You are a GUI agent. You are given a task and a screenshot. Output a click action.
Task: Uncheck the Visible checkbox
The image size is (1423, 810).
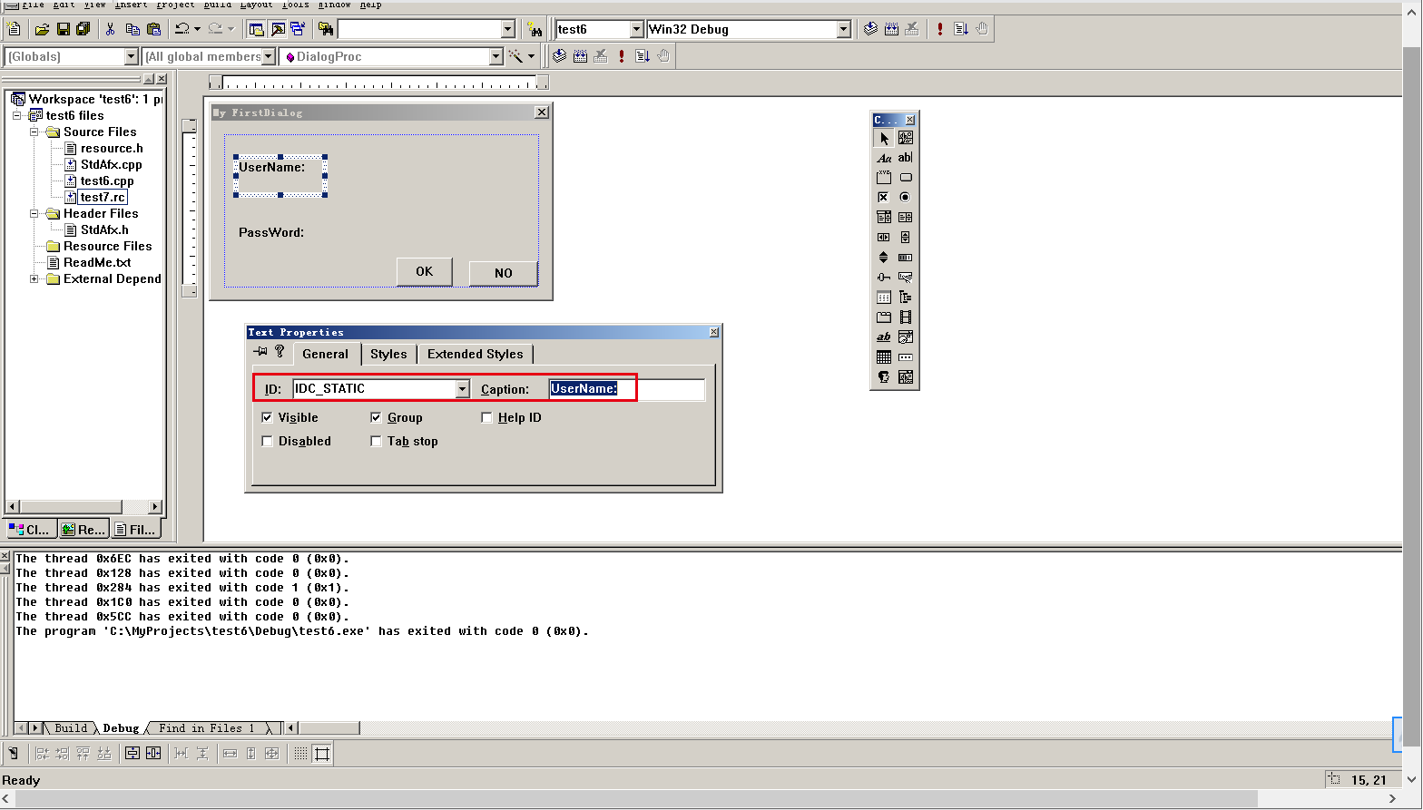pyautogui.click(x=267, y=417)
